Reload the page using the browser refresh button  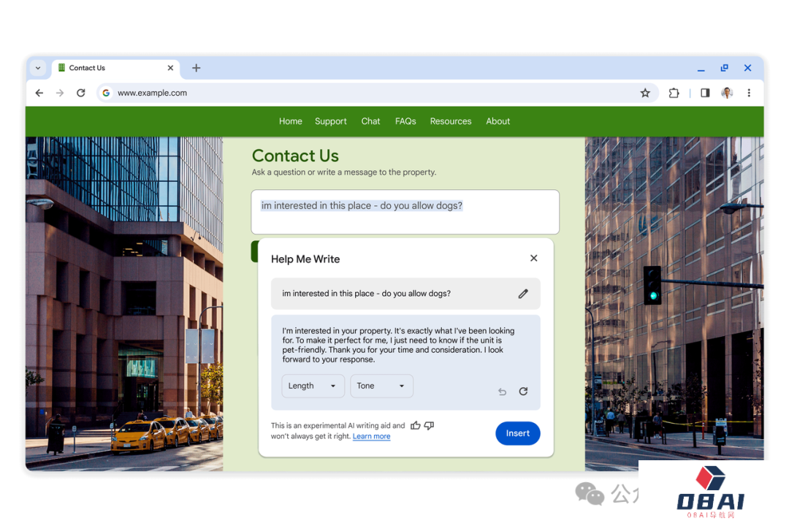tap(81, 93)
